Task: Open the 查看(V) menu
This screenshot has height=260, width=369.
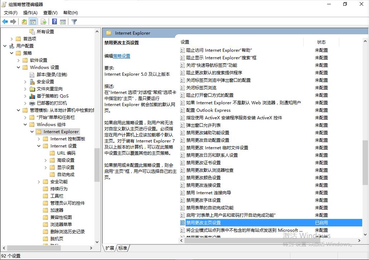Action: [x=50, y=12]
